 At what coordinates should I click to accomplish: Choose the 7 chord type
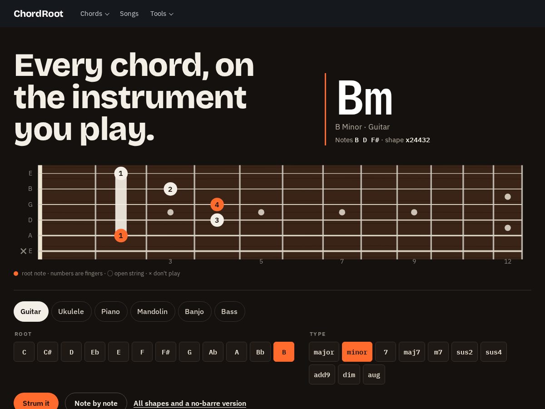386,352
